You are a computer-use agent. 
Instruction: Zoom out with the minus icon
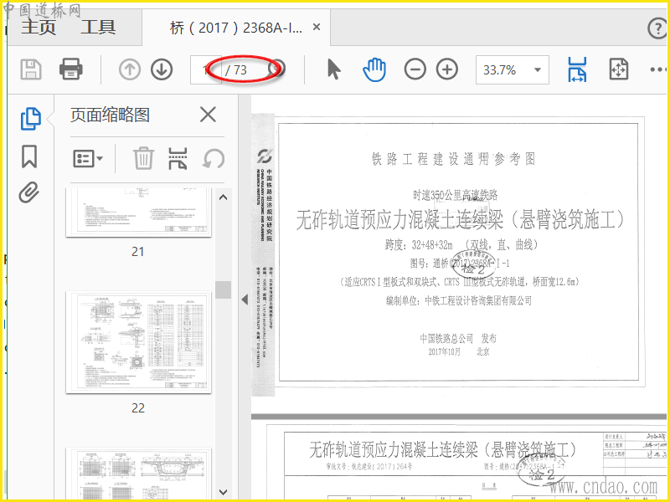(x=415, y=69)
